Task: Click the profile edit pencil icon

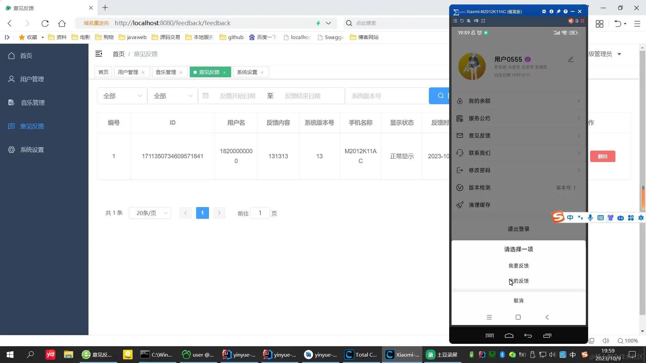Action: (571, 59)
